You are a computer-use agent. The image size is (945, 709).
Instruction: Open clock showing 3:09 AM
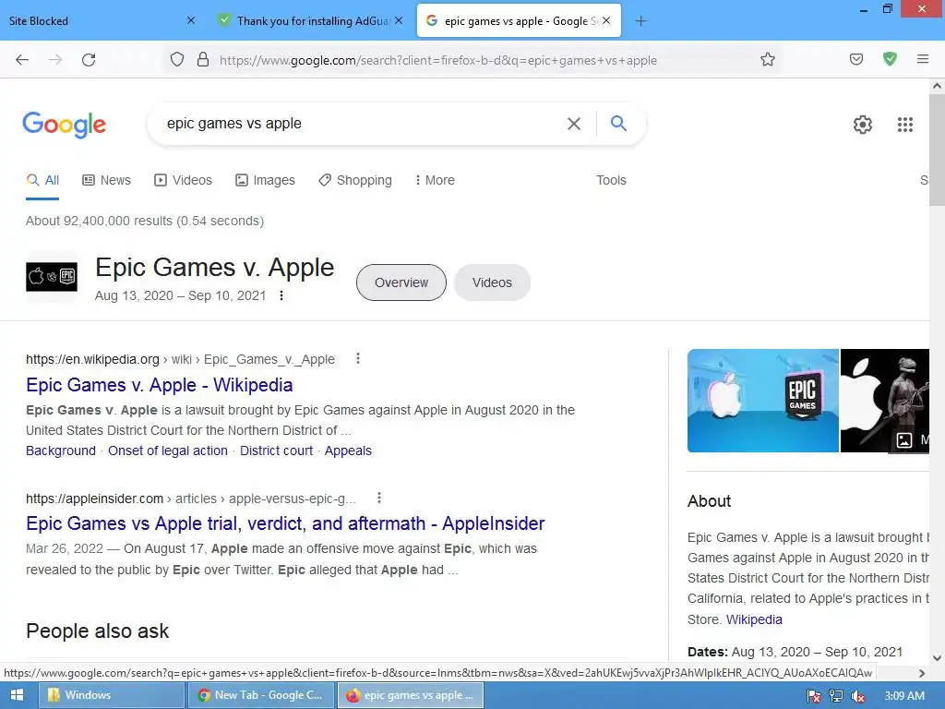click(903, 695)
